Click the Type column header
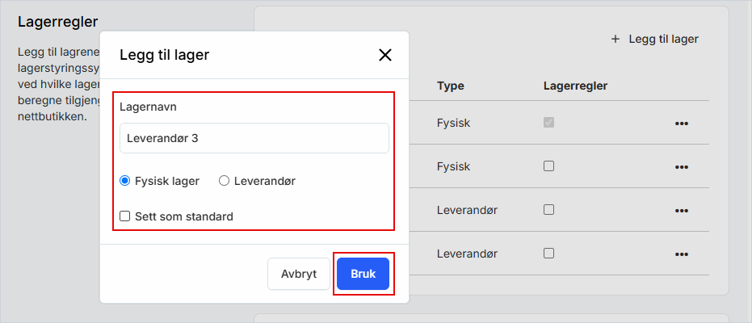This screenshot has height=323, width=752. [451, 86]
